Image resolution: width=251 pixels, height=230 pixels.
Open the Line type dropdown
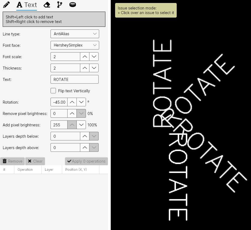pyautogui.click(x=94, y=34)
